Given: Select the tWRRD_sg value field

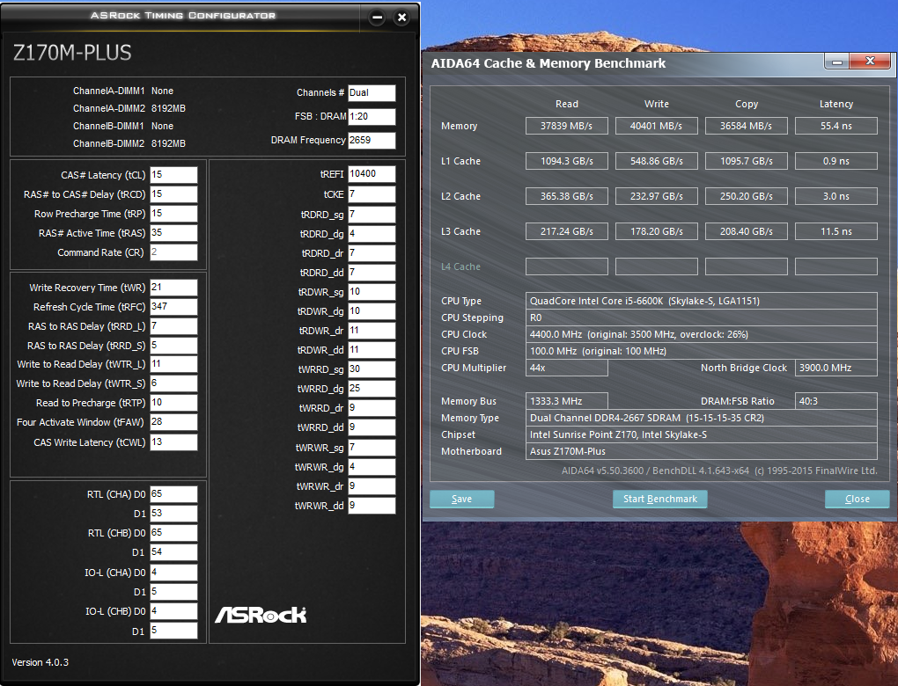Looking at the screenshot, I should [x=372, y=369].
